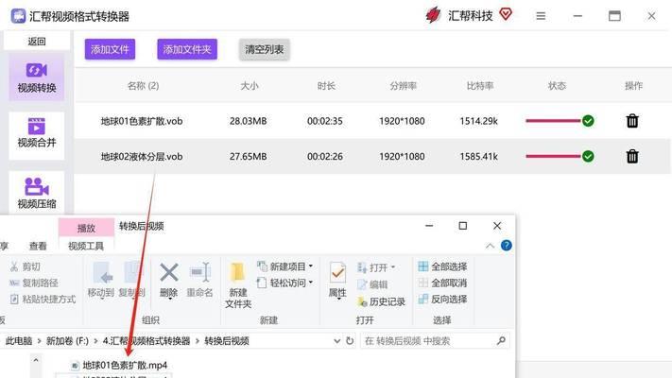Click the progress bar of 地球01色素扩散.vob
This screenshot has height=378, width=672.
click(x=553, y=121)
